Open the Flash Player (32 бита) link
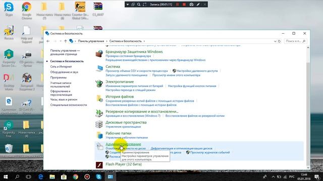Viewport: 323px width, 181px height. coord(124,164)
